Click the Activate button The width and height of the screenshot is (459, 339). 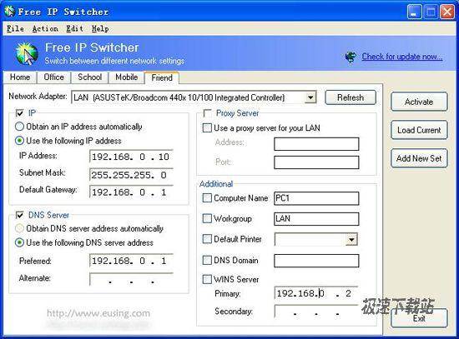(x=419, y=102)
